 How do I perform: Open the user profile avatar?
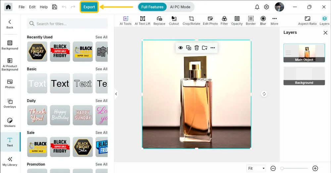click(x=279, y=7)
